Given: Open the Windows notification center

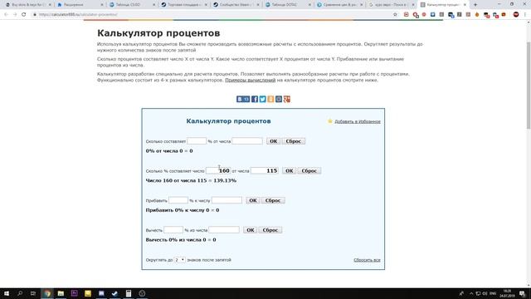Looking at the screenshot, I should pos(522,293).
